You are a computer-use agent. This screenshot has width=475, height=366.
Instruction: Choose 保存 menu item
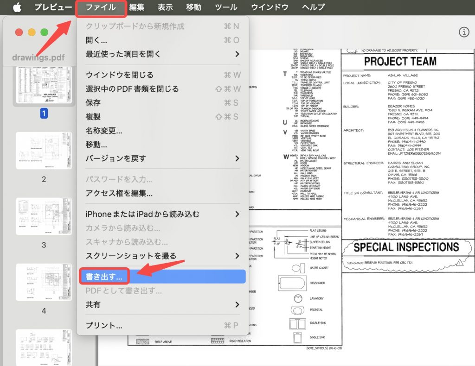[163, 103]
